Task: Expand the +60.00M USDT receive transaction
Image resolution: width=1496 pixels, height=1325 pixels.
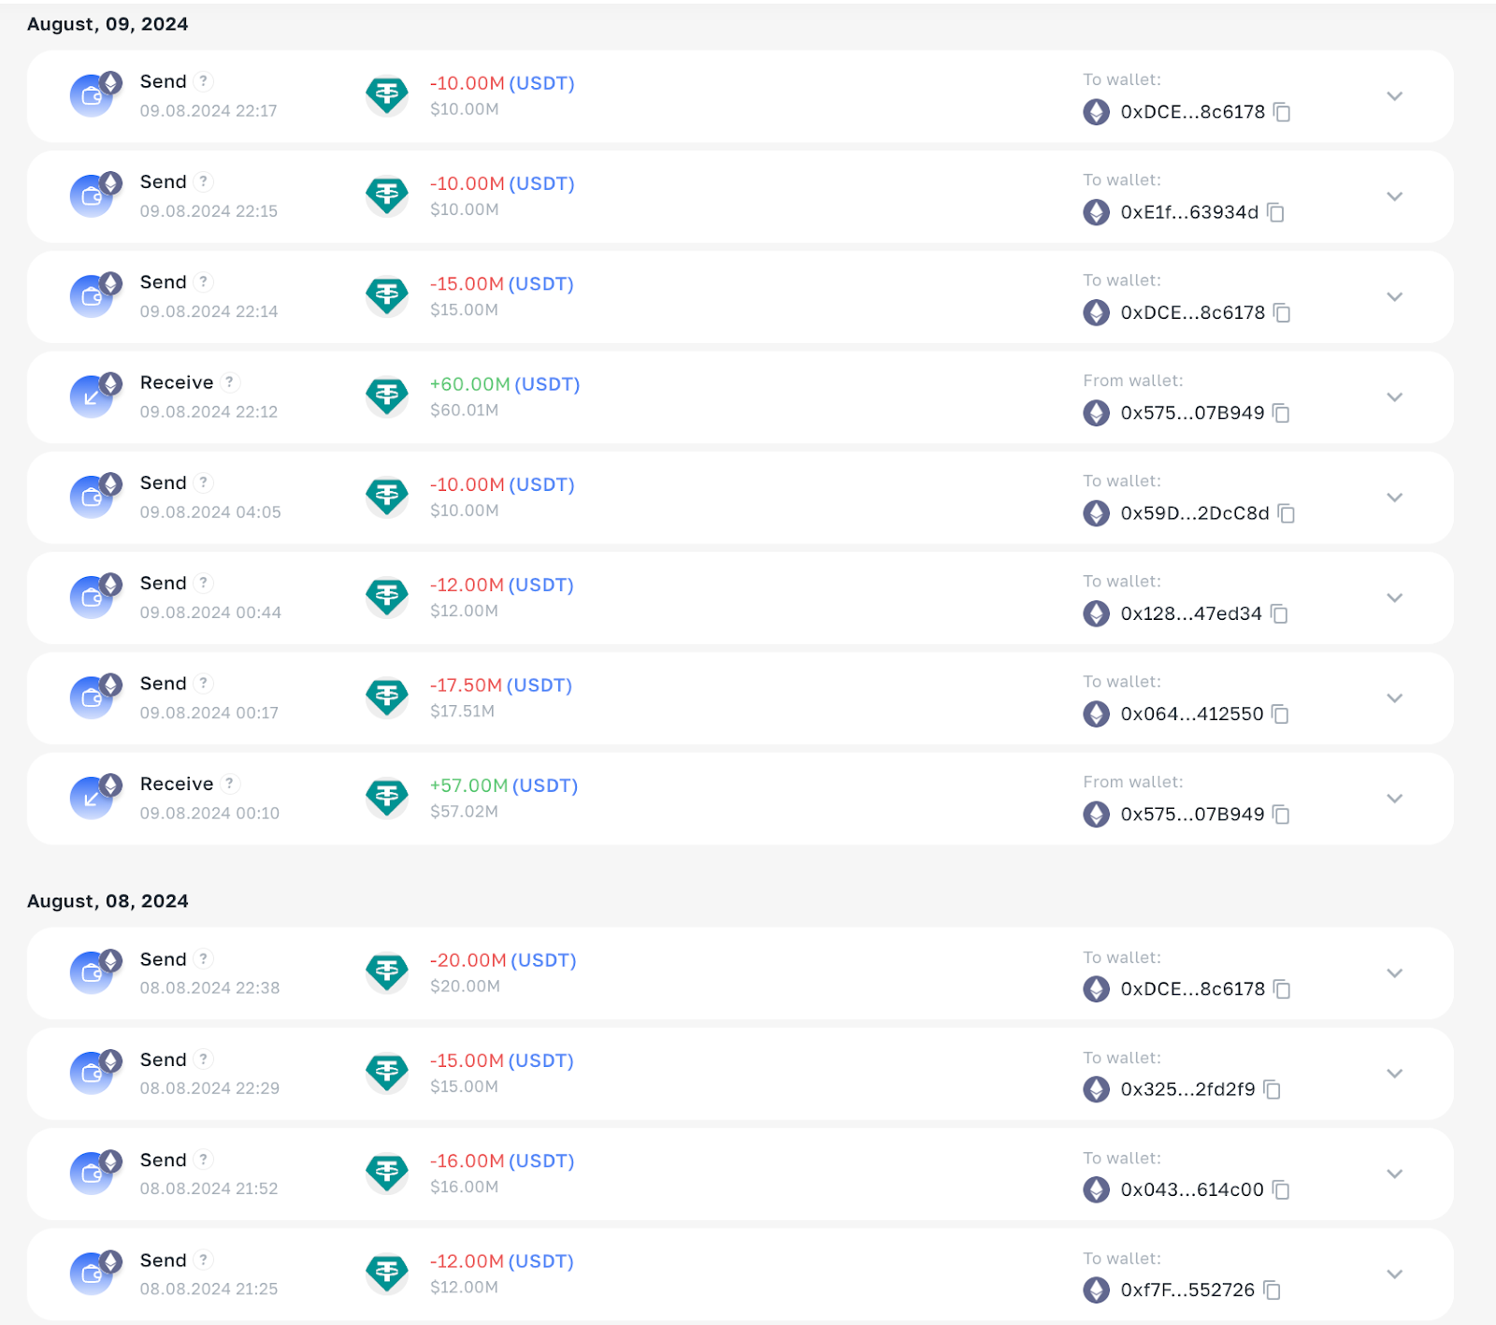Action: click(x=1394, y=397)
